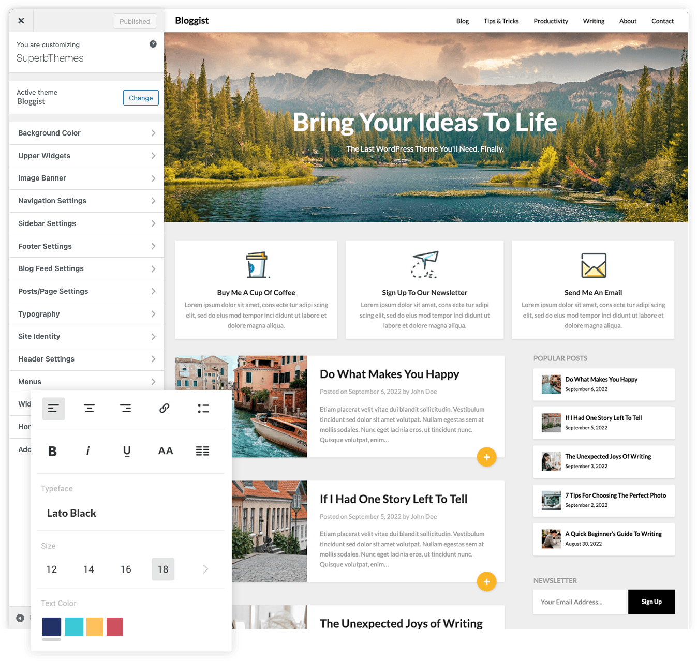Click the Your Email Address input field
Image resolution: width=697 pixels, height=661 pixels.
coord(580,602)
